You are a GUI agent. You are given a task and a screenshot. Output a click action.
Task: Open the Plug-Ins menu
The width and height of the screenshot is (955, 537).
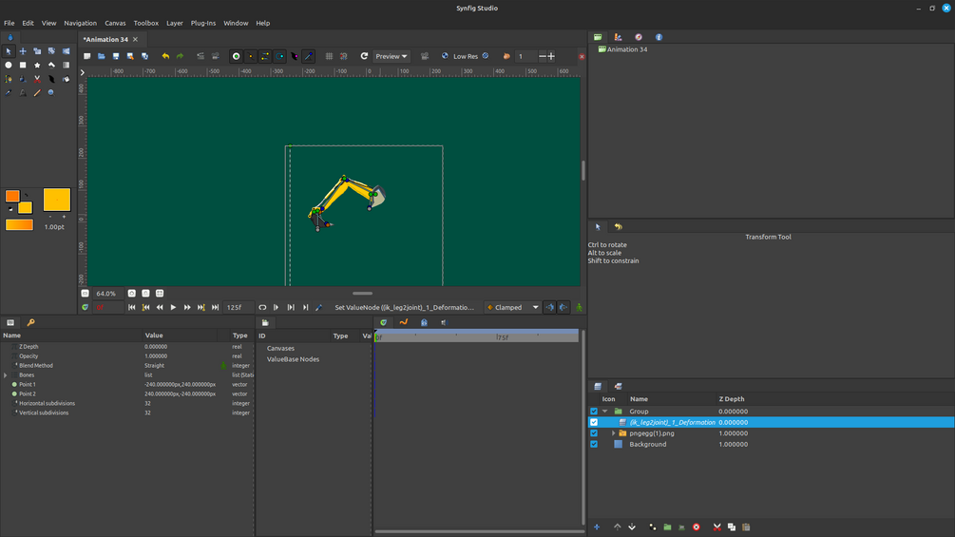click(x=203, y=23)
